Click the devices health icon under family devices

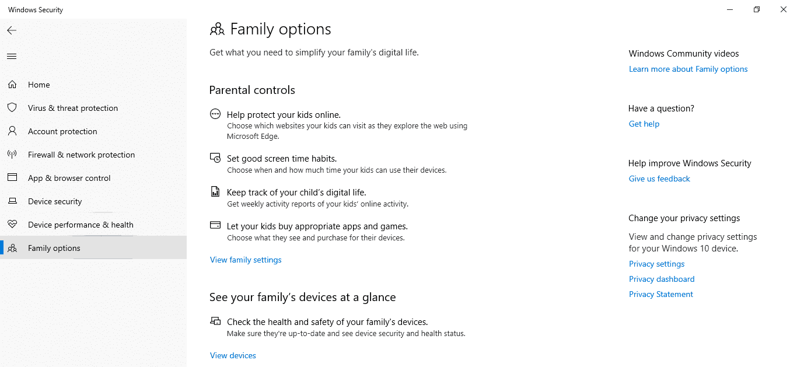[215, 320]
